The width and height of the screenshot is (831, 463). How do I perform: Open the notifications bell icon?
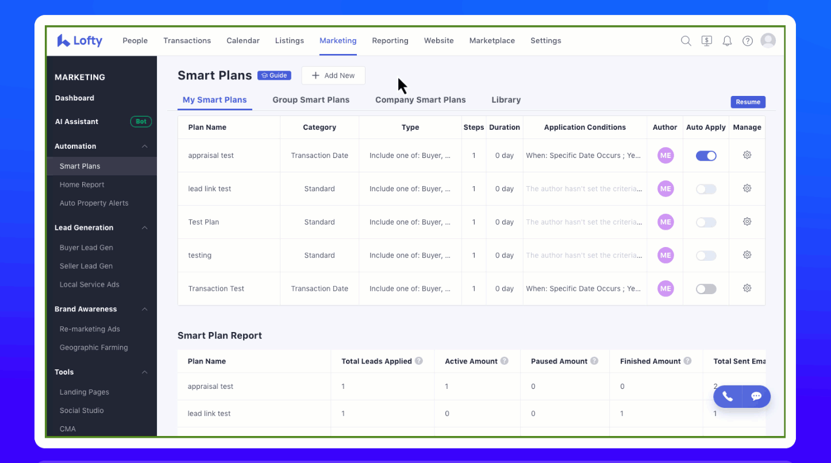click(x=727, y=41)
